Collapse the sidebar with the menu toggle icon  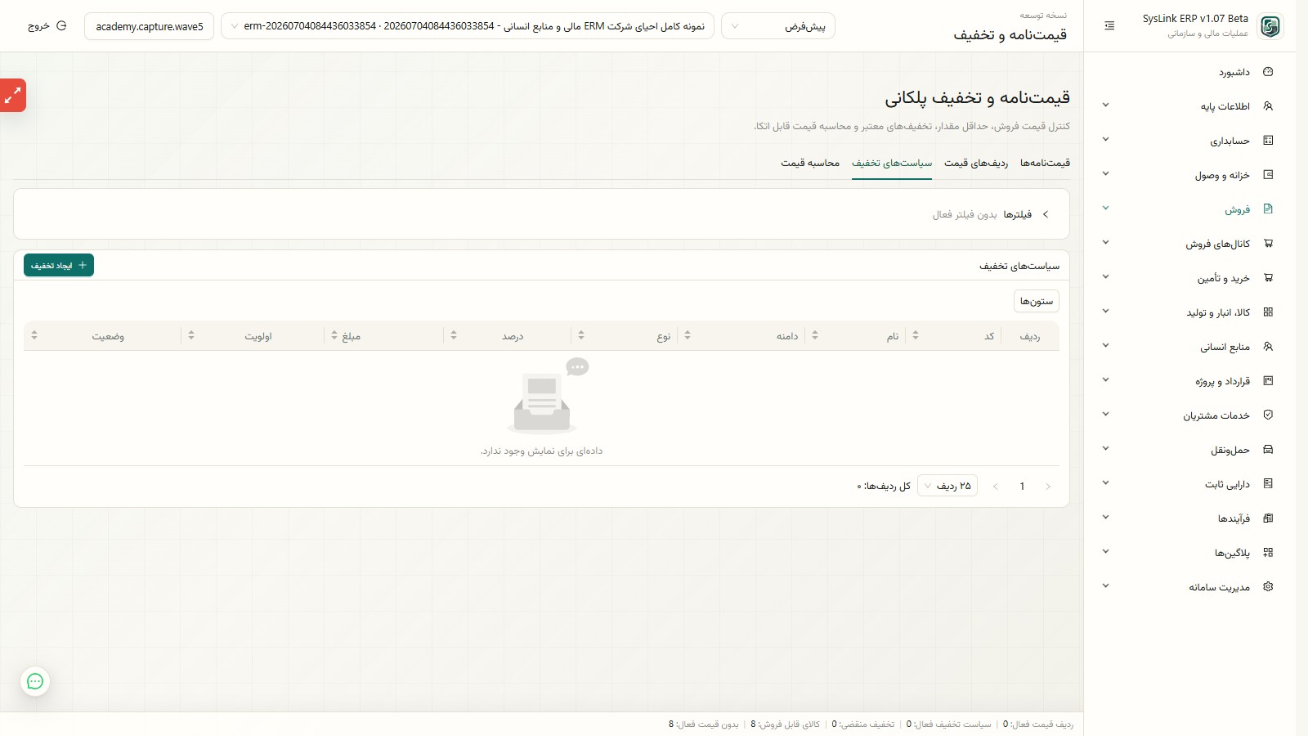point(1109,26)
